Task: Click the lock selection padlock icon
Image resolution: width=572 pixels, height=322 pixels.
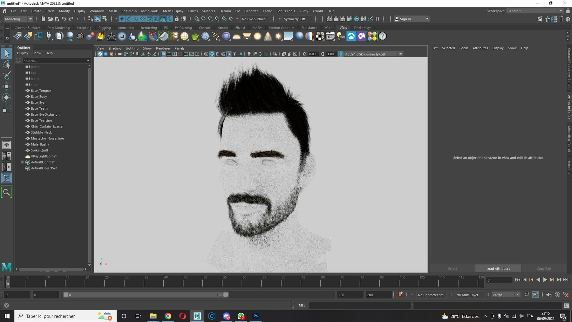Action: [x=177, y=19]
